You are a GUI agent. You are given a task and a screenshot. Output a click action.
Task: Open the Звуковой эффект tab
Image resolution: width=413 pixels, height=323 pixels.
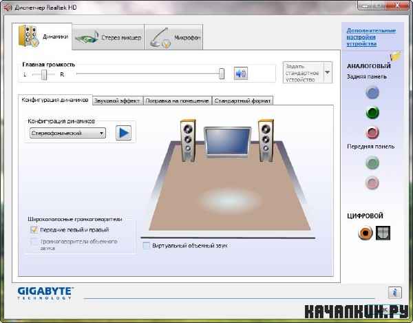[118, 101]
